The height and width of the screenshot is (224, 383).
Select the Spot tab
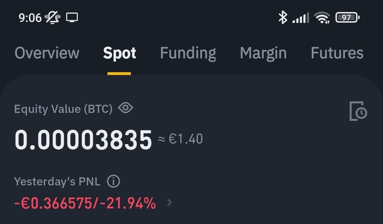(x=120, y=53)
